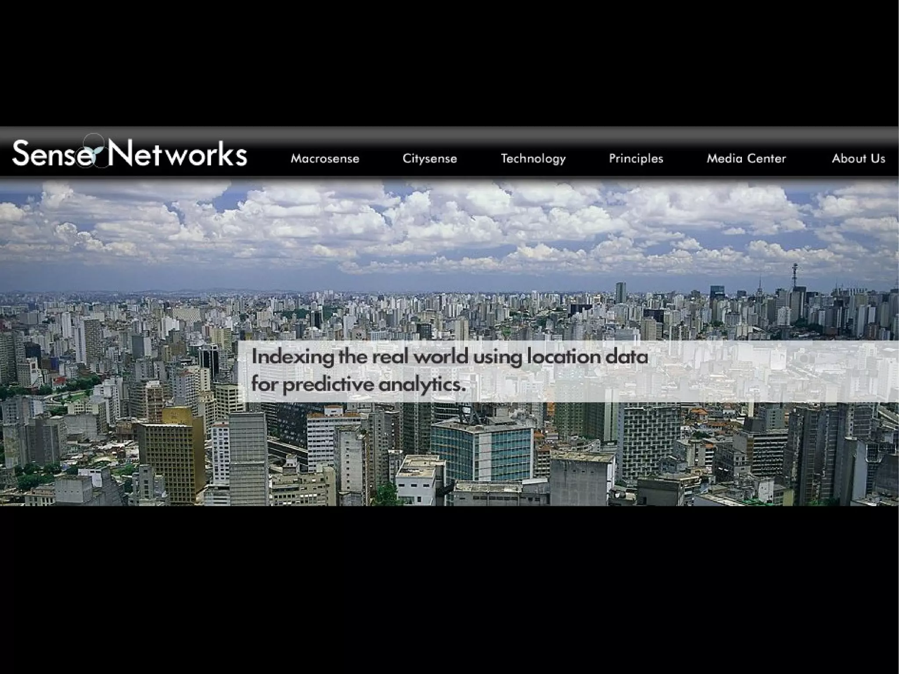
Task: Click the empty navigation bar between logo and Macrosense
Action: 268,159
